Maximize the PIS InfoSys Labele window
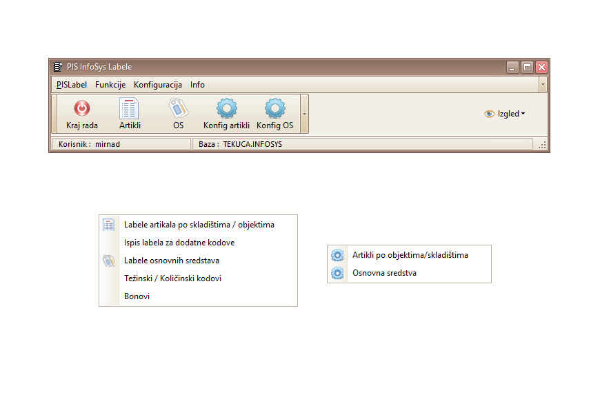This screenshot has height=406, width=600. click(x=527, y=68)
